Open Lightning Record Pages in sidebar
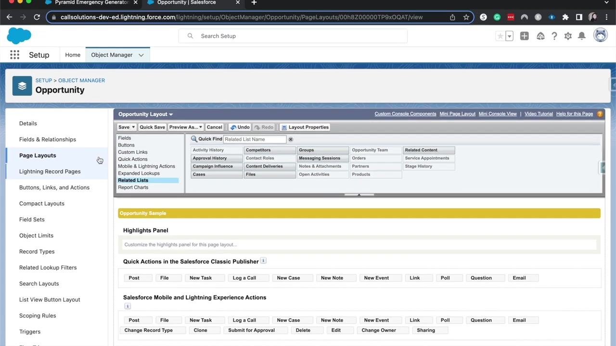 click(x=50, y=172)
